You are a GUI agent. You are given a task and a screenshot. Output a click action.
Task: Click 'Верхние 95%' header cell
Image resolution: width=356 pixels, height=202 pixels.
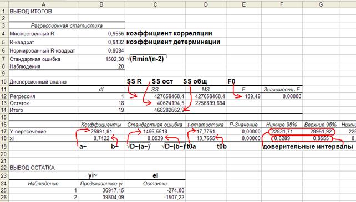[320, 125]
